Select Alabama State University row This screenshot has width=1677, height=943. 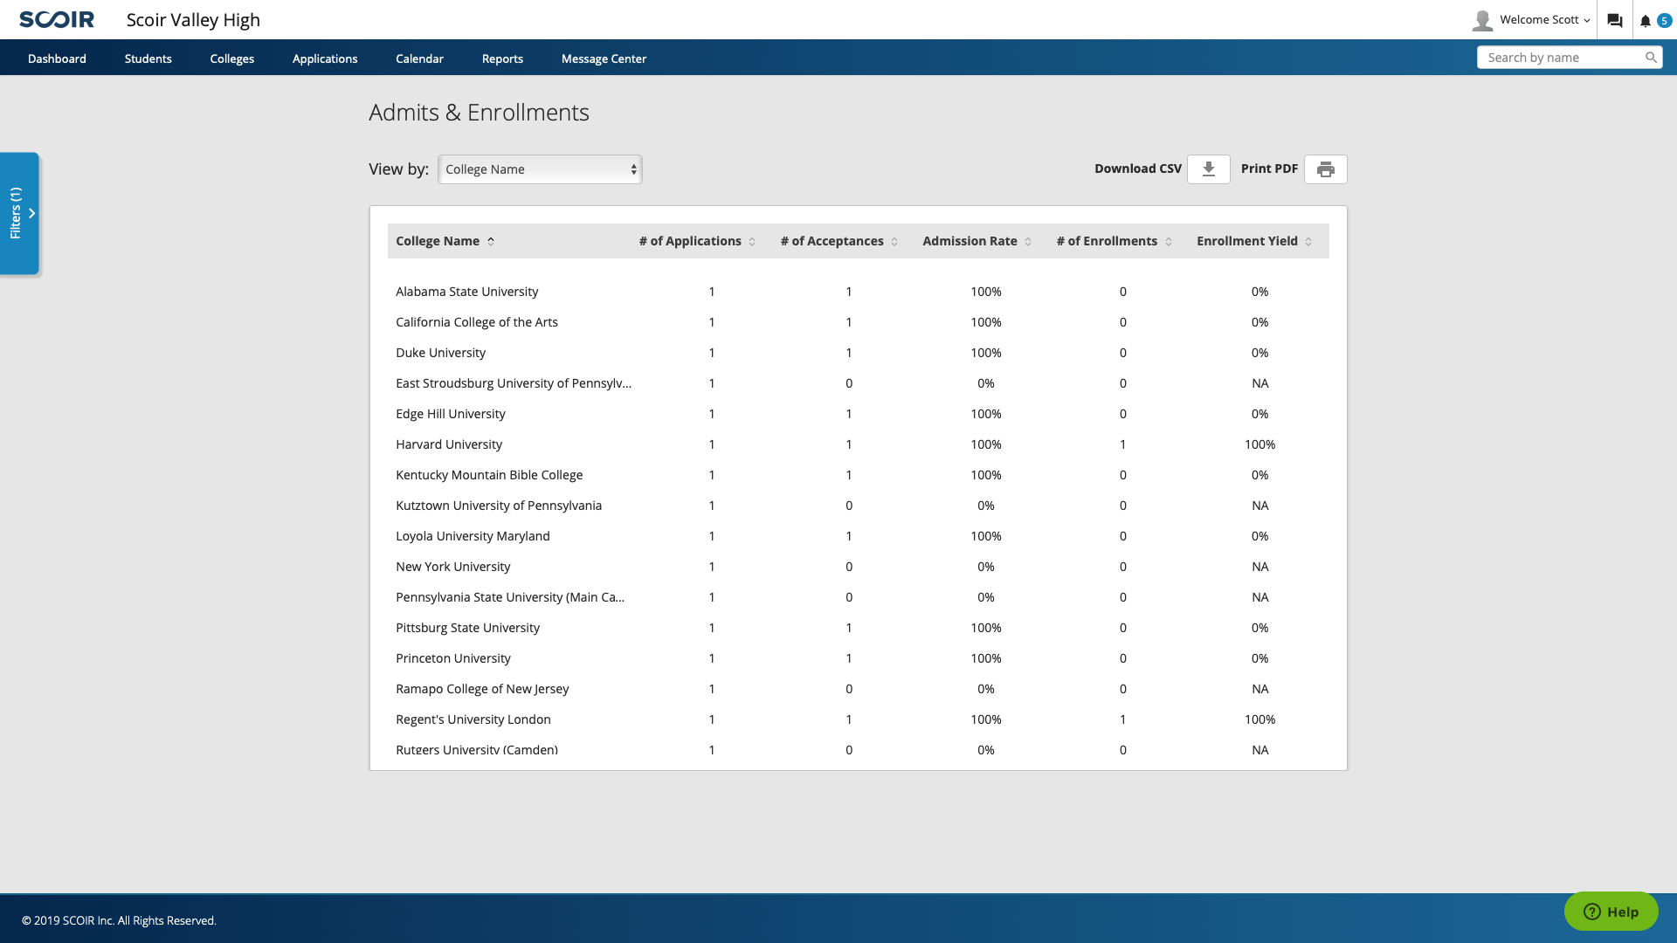point(859,292)
